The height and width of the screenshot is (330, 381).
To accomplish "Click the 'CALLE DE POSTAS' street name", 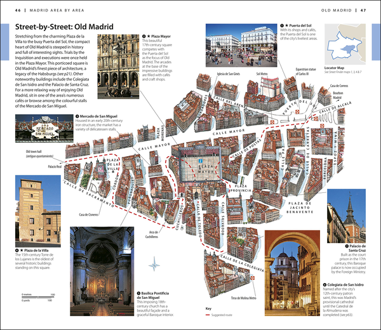I will pos(246,148).
